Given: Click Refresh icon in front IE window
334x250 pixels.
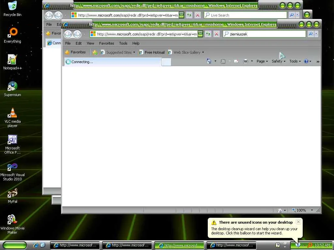Looking at the screenshot, I should (208, 34).
